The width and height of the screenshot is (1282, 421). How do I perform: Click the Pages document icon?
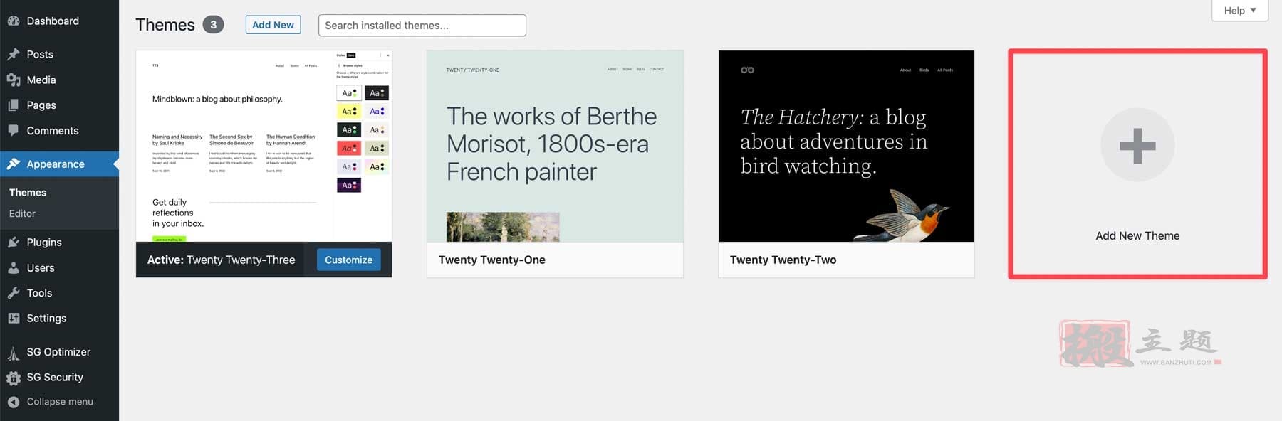tap(14, 105)
